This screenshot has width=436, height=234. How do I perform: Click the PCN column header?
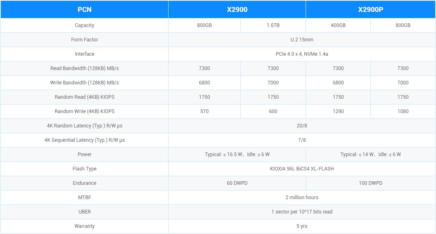(84, 9)
